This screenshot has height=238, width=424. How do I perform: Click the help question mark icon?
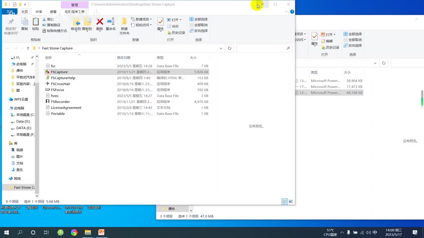pyautogui.click(x=292, y=12)
